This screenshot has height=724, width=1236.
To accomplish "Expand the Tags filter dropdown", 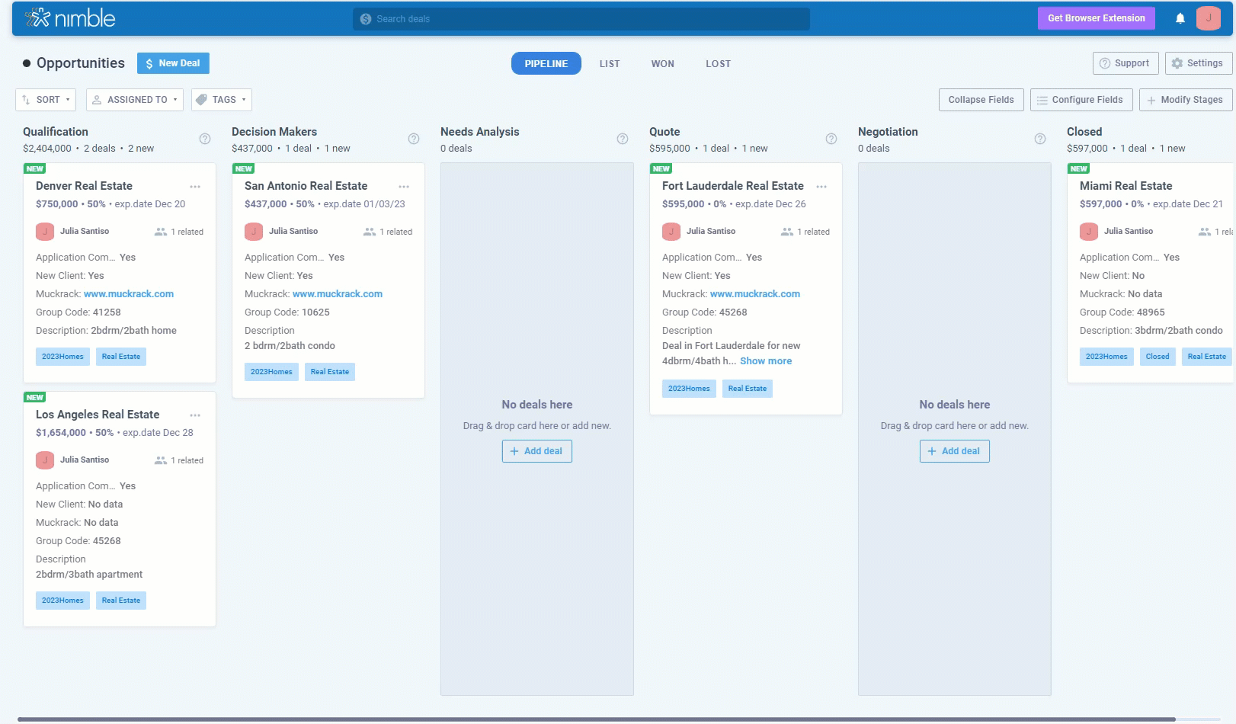I will click(222, 100).
